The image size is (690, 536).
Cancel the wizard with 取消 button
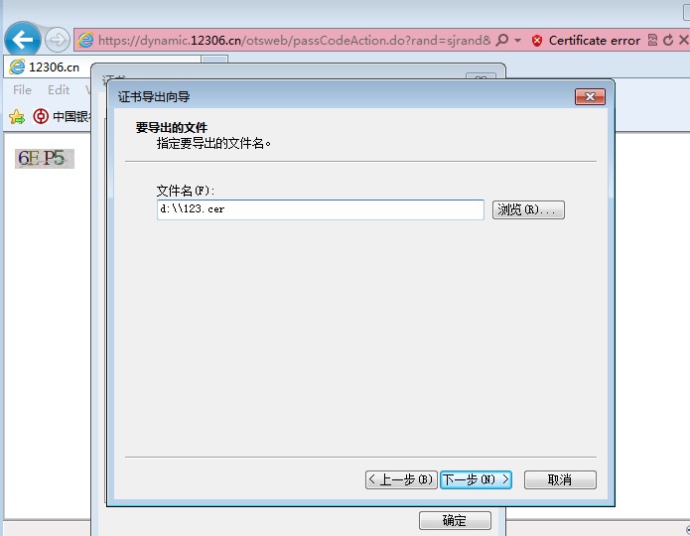click(560, 479)
